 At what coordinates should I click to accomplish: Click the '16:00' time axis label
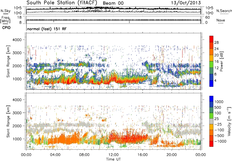coord(142,155)
